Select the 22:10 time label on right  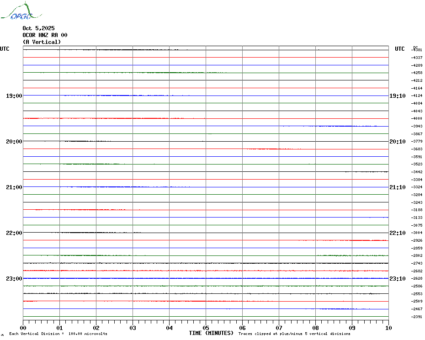pyautogui.click(x=397, y=233)
